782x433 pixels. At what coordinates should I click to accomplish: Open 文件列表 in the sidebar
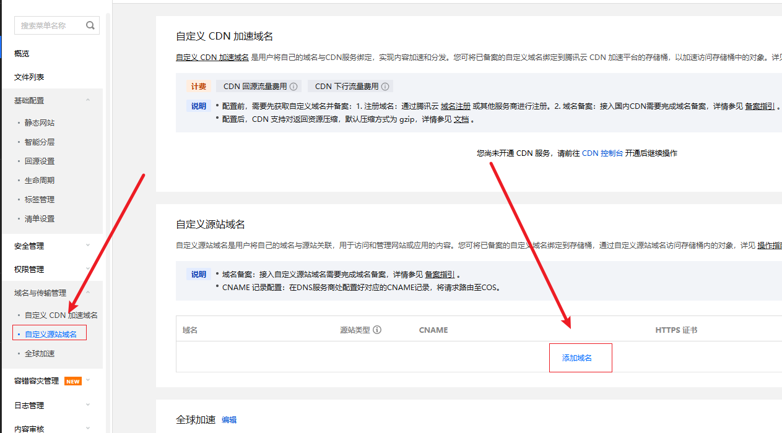[29, 77]
